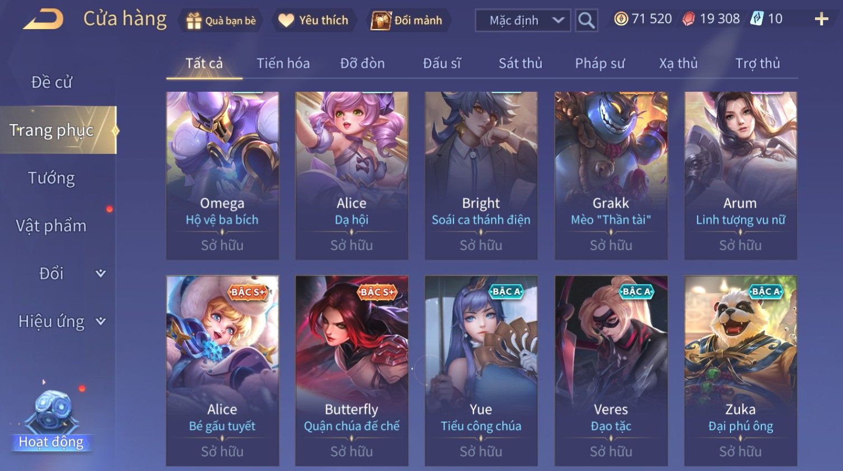The height and width of the screenshot is (471, 843).
Task: Click the gold coin balance icon
Action: point(621,19)
